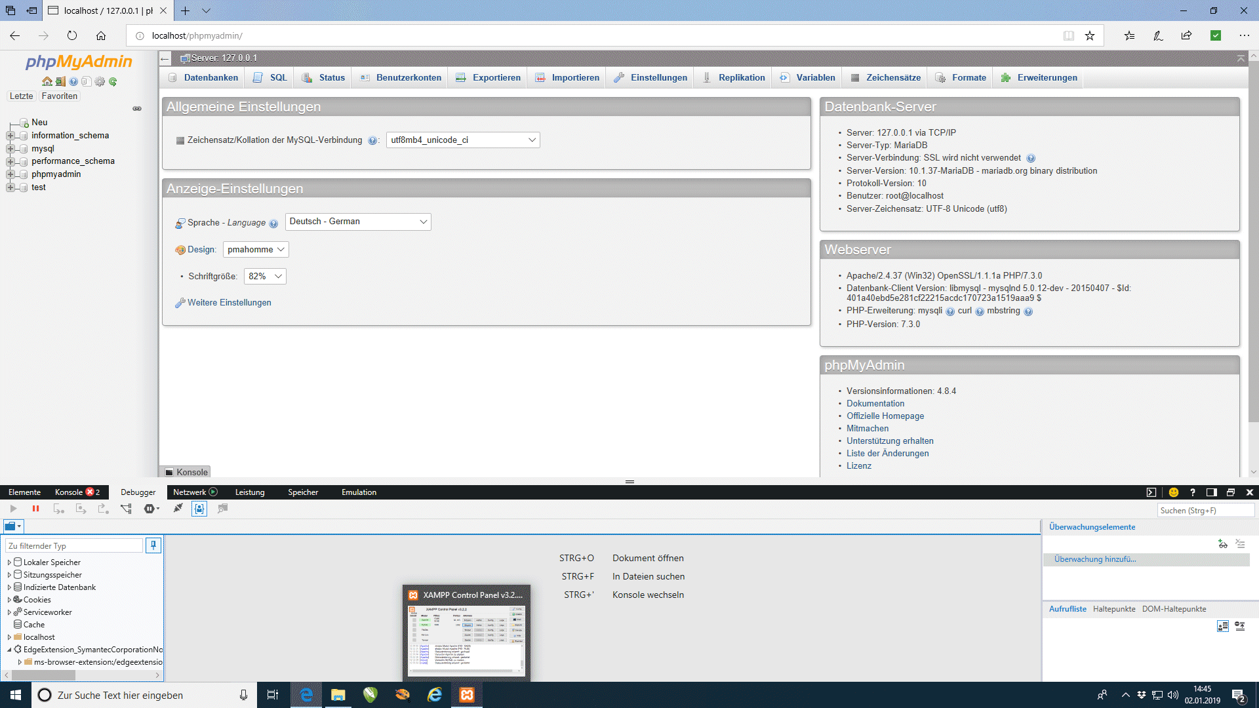The height and width of the screenshot is (708, 1259).
Task: Open the exception behavior pause dropdown icon
Action: coord(152,509)
